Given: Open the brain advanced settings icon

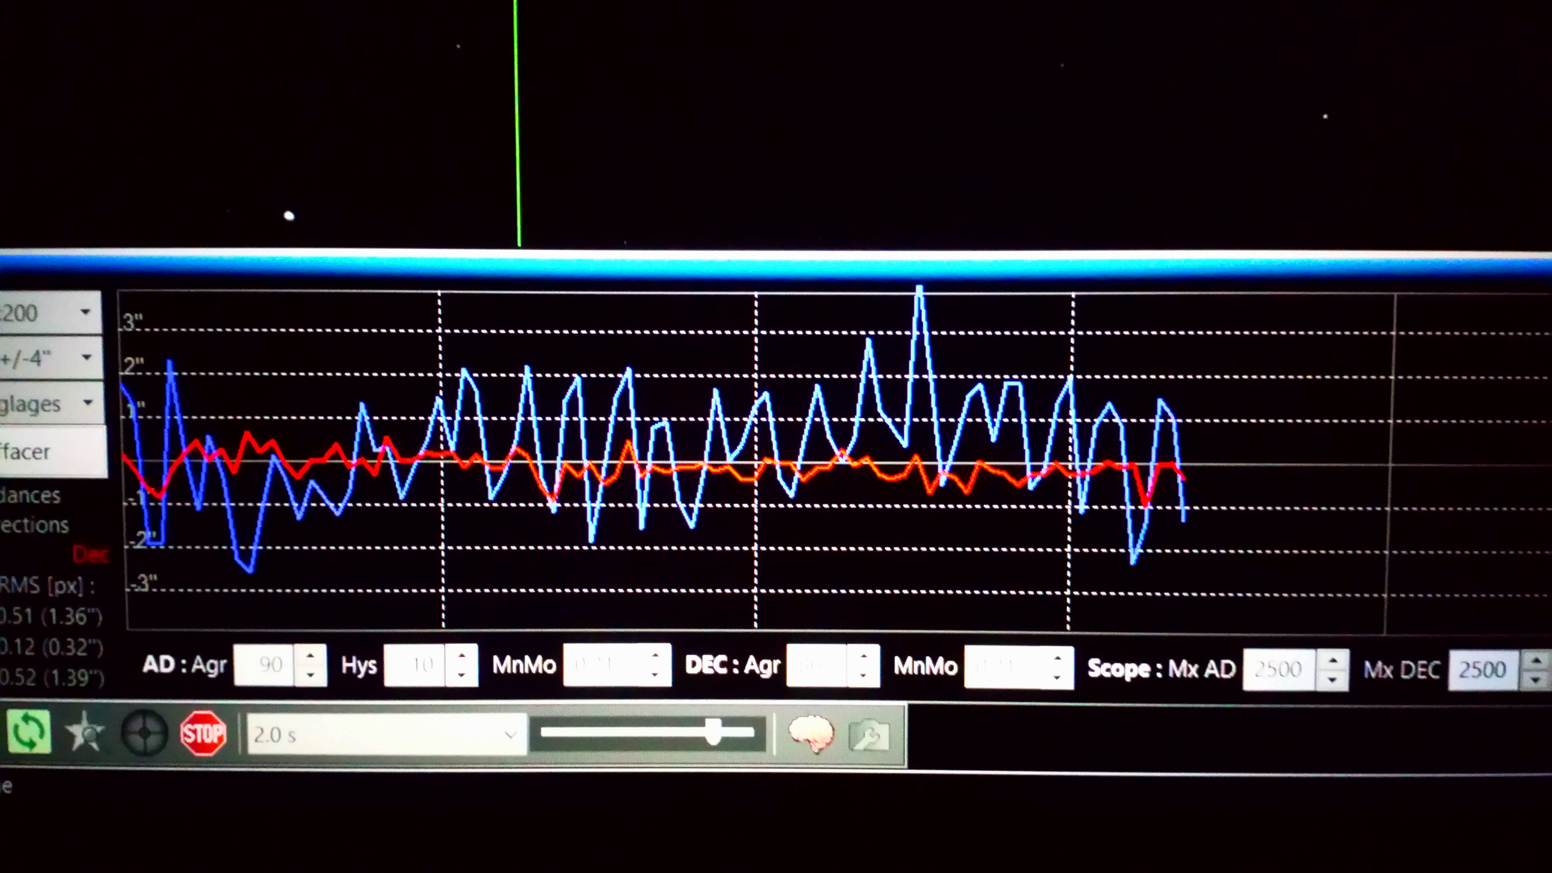Looking at the screenshot, I should (811, 733).
